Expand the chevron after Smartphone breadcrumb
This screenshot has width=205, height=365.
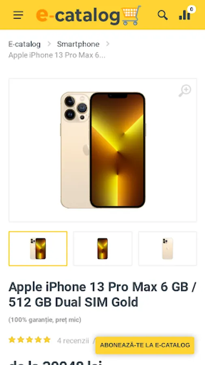pyautogui.click(x=108, y=44)
